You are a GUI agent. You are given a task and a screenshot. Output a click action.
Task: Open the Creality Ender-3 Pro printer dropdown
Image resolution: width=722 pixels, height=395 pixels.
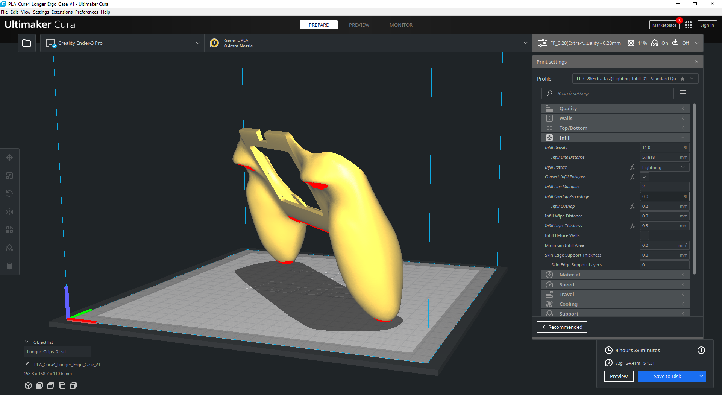122,43
